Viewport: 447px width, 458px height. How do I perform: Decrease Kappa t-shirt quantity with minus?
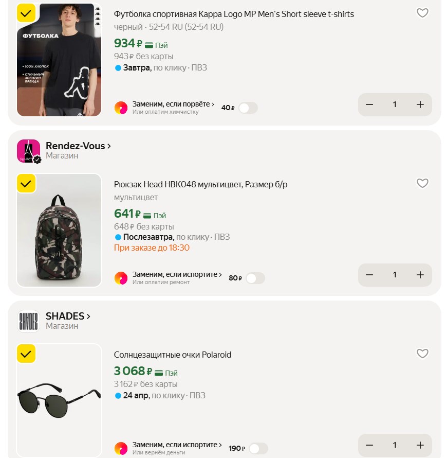pyautogui.click(x=369, y=104)
